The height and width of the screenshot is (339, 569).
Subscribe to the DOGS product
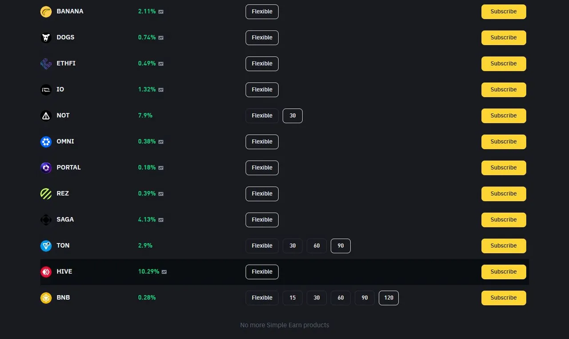504,38
